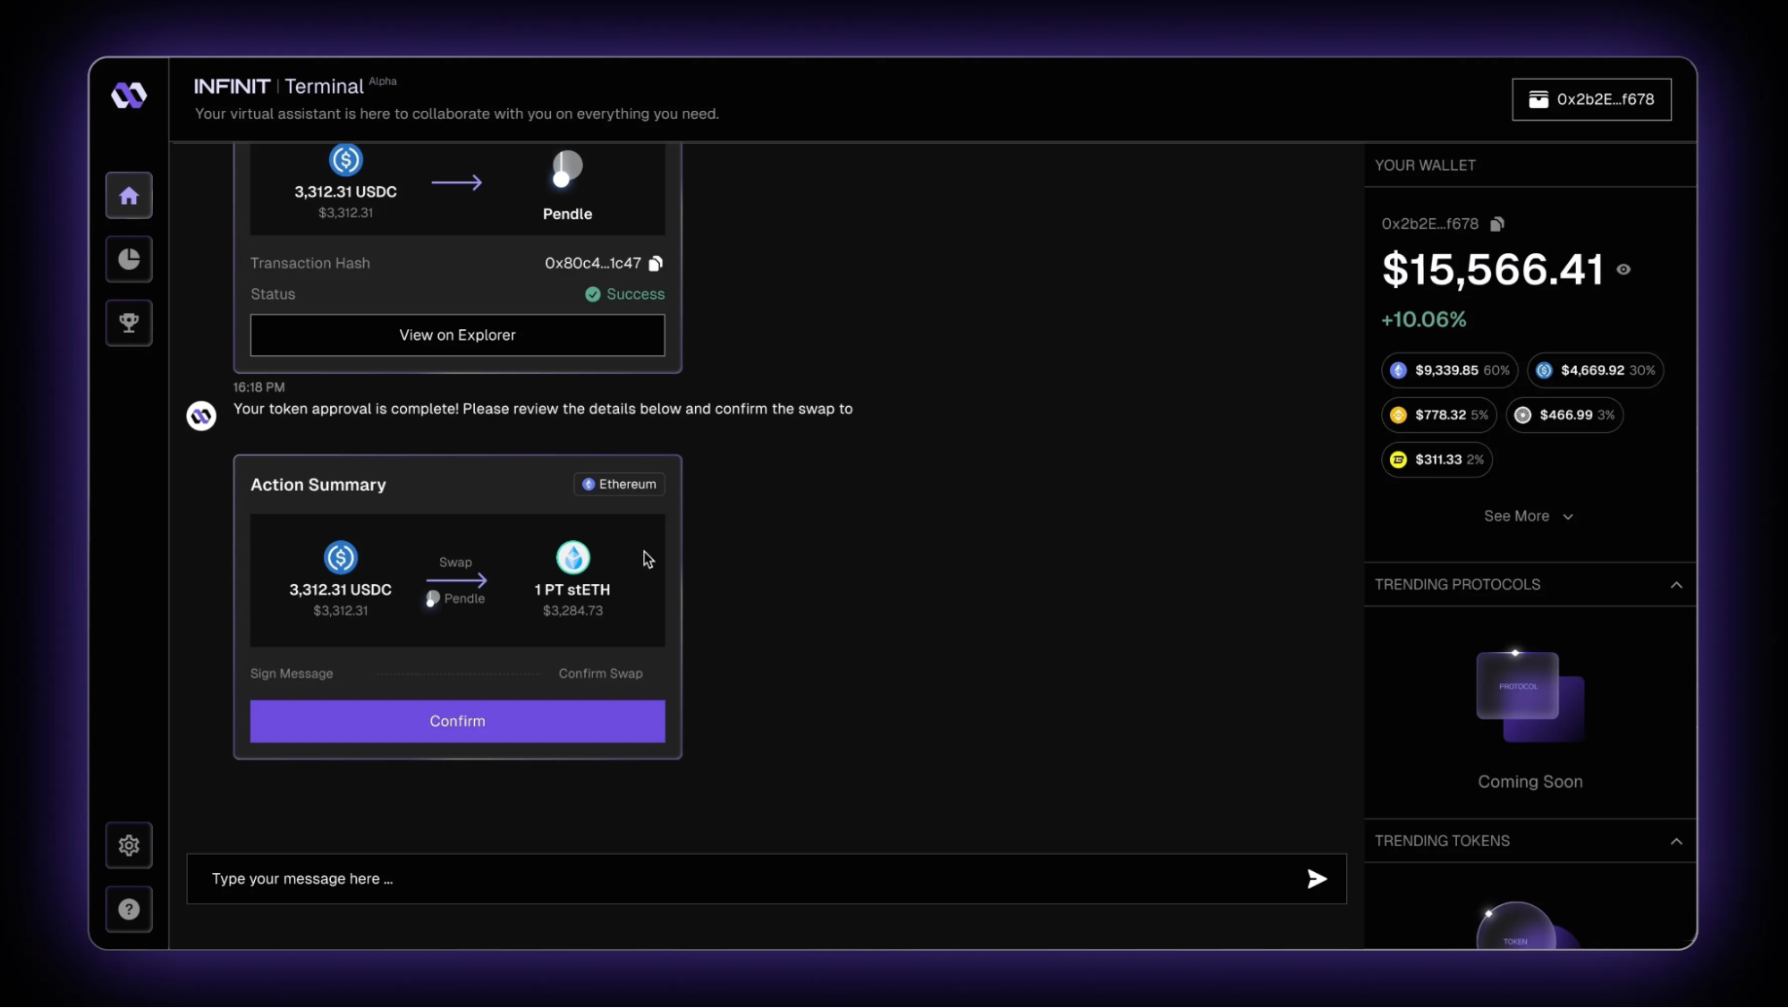The image size is (1788, 1008).
Task: Select the $9,339.85 60% holding chip
Action: pos(1449,370)
